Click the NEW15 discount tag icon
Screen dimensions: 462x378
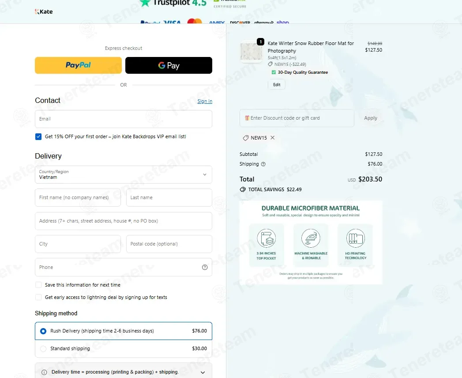[245, 138]
